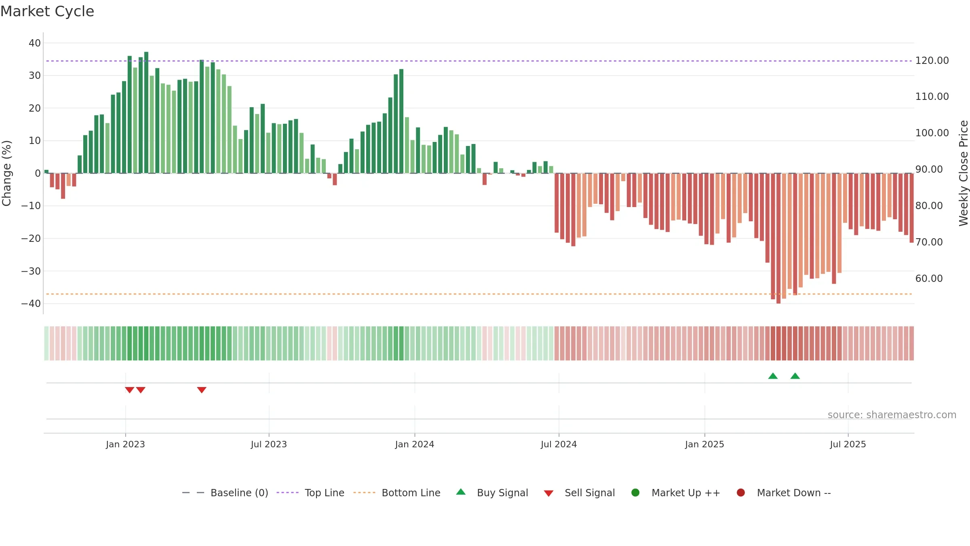The height and width of the screenshot is (546, 970).
Task: Click the Weekly Close Price axis title
Action: point(964,173)
